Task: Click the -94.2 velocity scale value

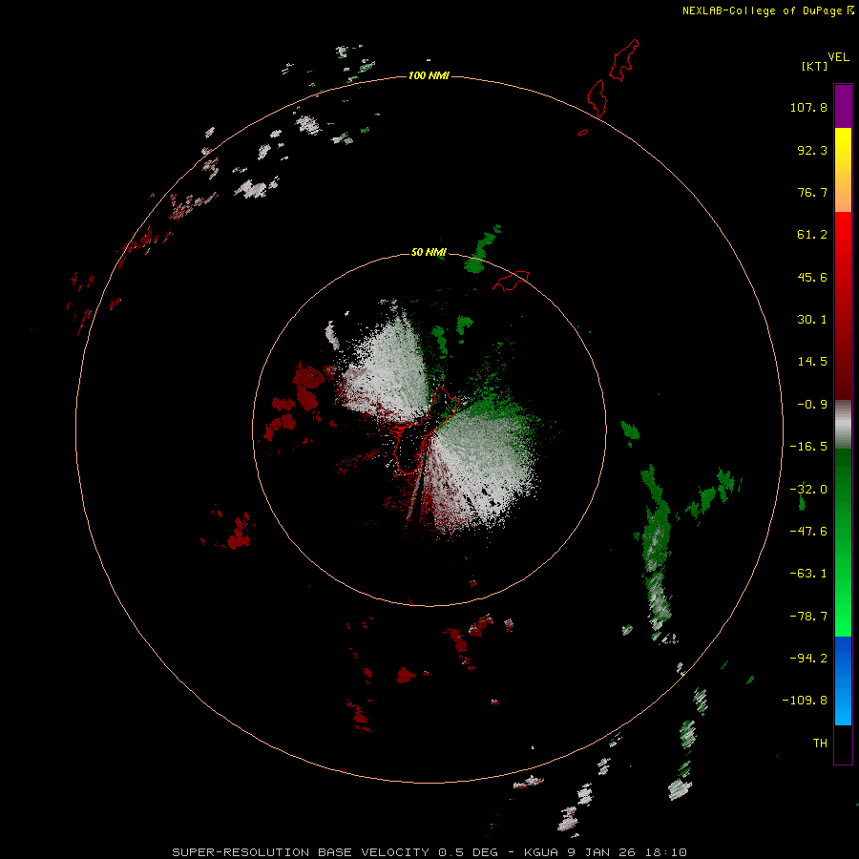Action: (x=808, y=658)
